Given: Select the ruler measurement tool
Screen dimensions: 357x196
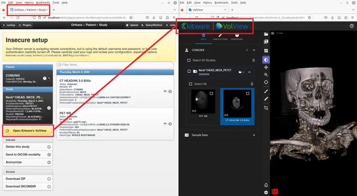Looking at the screenshot, I should 266,99.
